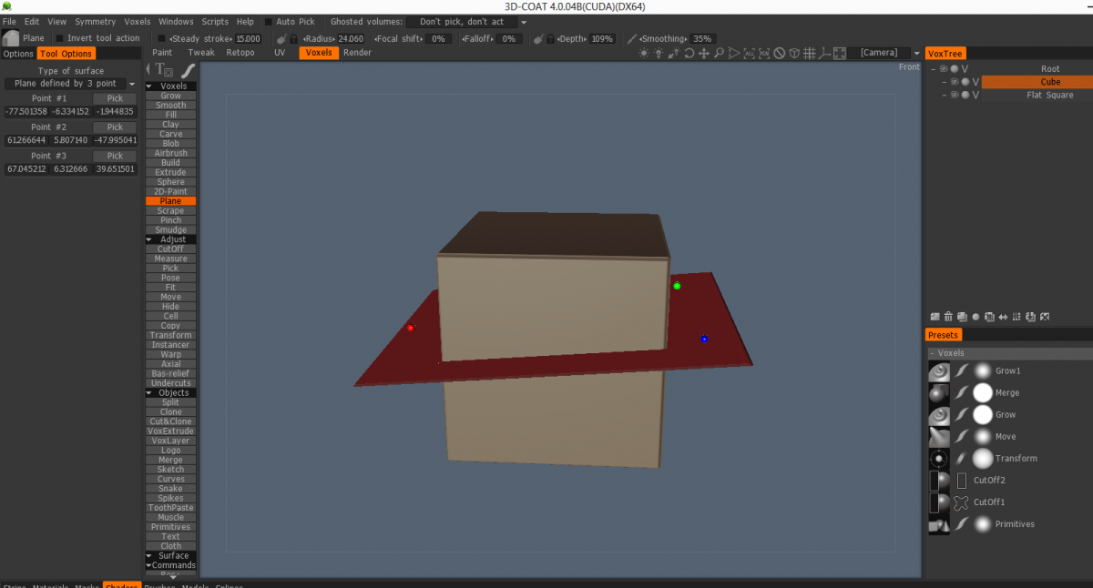Click the fullscreen frame icon near Camera
The image size is (1093, 588).
[839, 54]
